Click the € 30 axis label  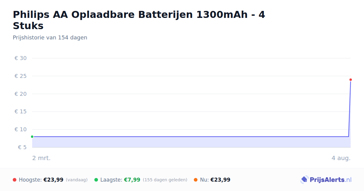click(21, 58)
